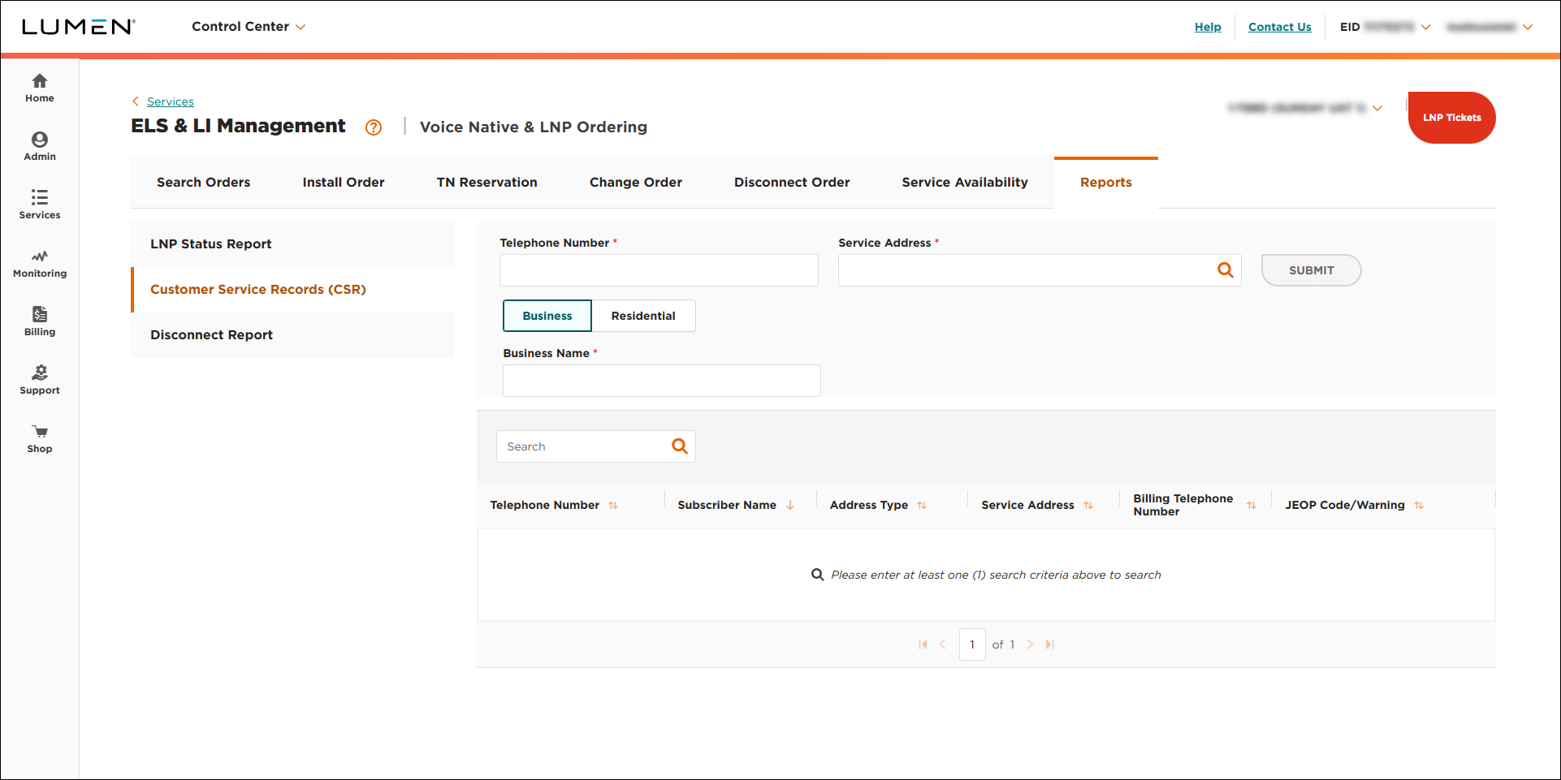Go to next results page
This screenshot has width=1561, height=780.
pyautogui.click(x=1030, y=644)
